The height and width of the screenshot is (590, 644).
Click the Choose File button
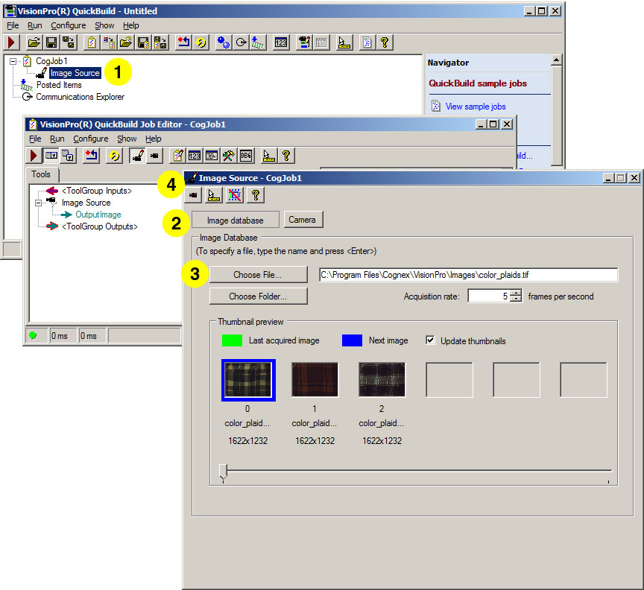click(257, 275)
